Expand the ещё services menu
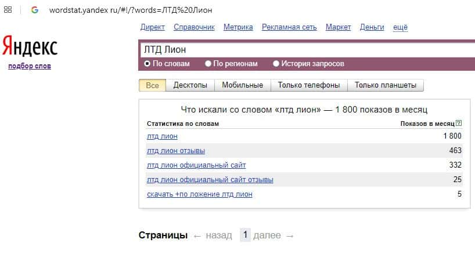Viewport: 475px width, 261px height. [x=400, y=27]
